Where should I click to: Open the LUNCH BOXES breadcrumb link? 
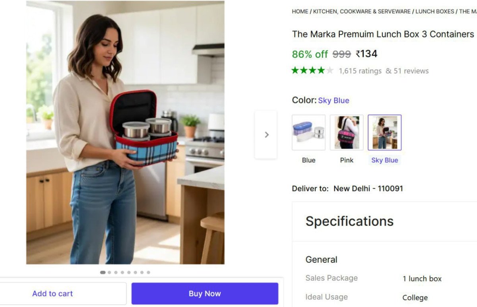point(435,12)
